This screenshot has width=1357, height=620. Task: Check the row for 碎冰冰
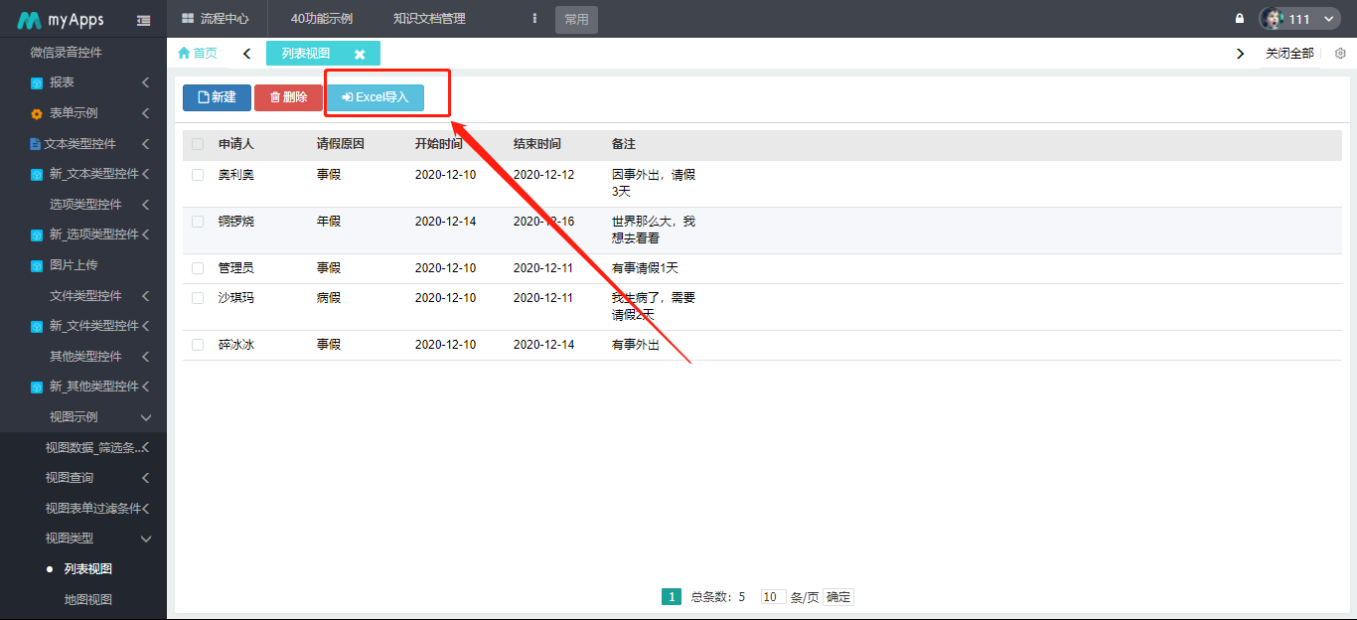[198, 345]
